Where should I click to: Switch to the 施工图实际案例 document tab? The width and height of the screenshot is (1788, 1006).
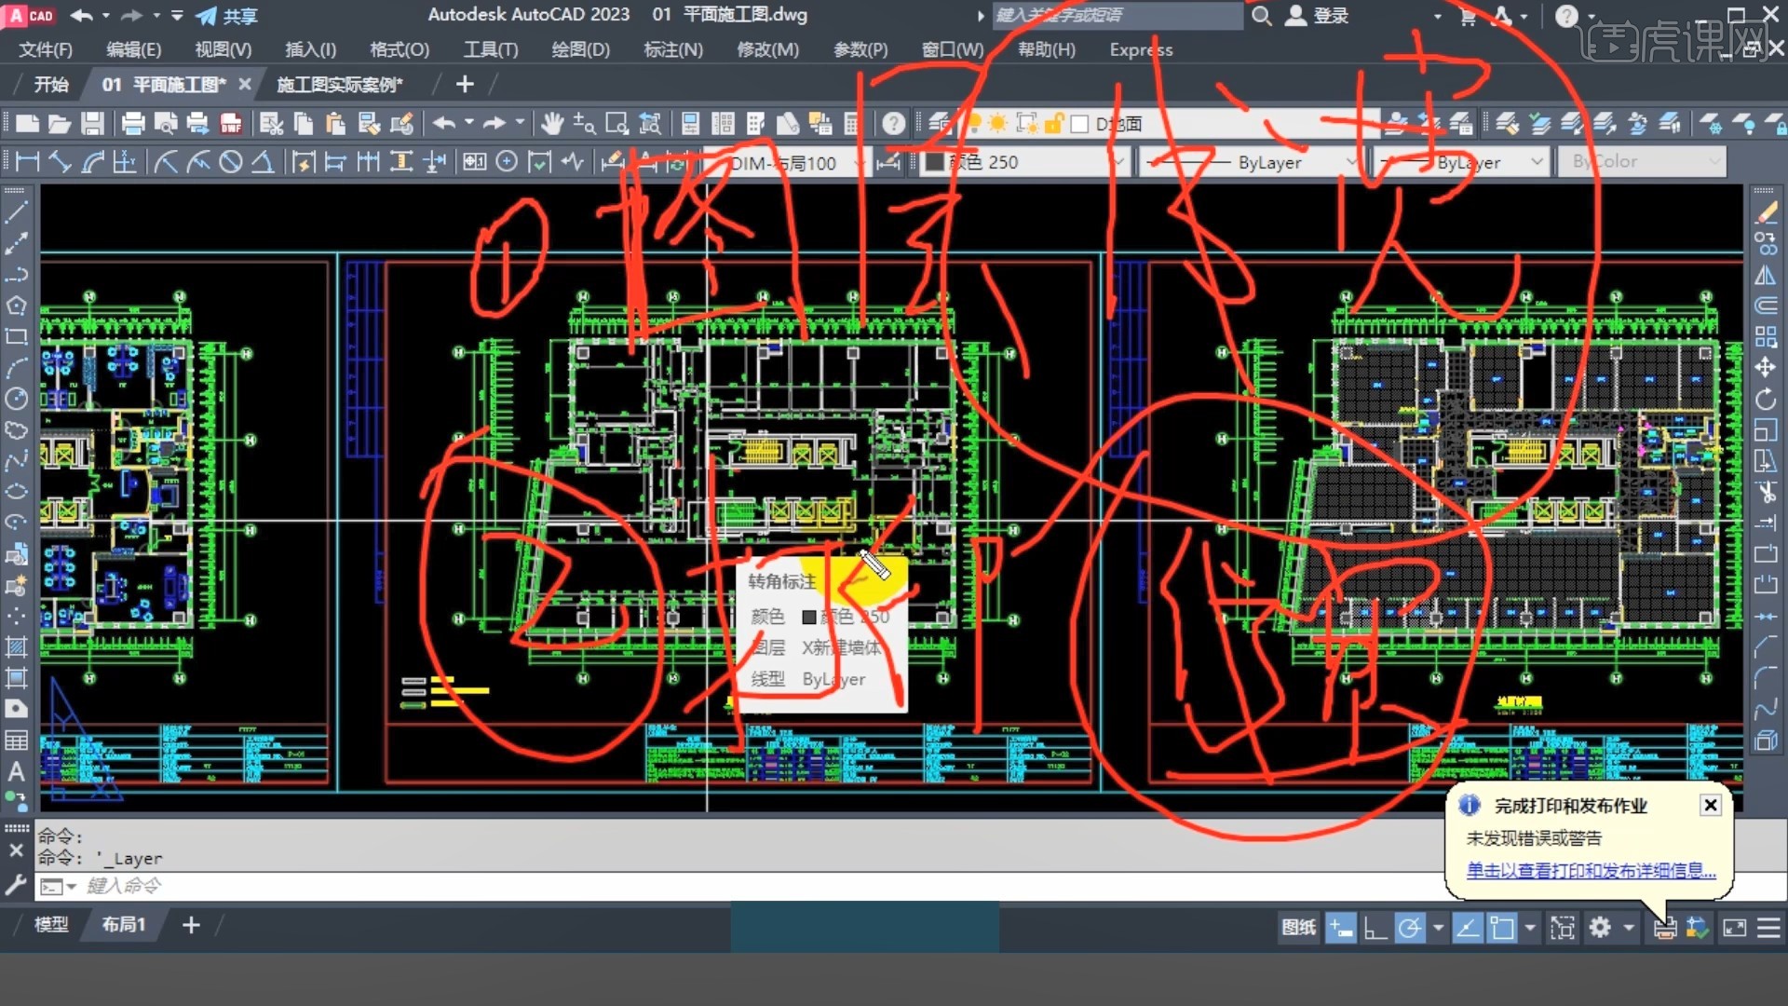point(340,85)
